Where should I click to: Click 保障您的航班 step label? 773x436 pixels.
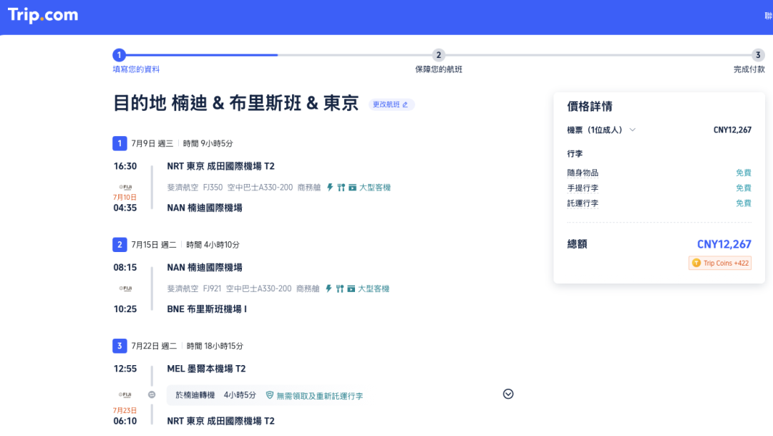[x=439, y=69]
